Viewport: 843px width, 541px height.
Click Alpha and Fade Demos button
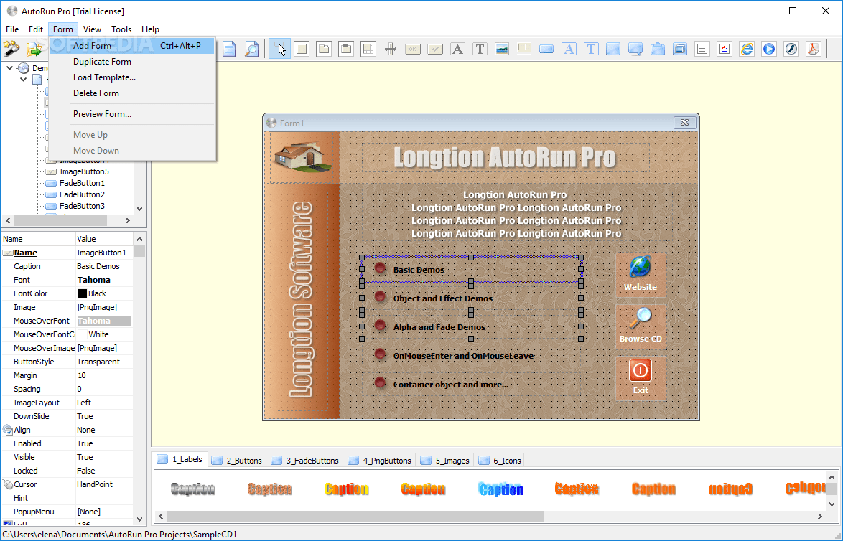(471, 326)
